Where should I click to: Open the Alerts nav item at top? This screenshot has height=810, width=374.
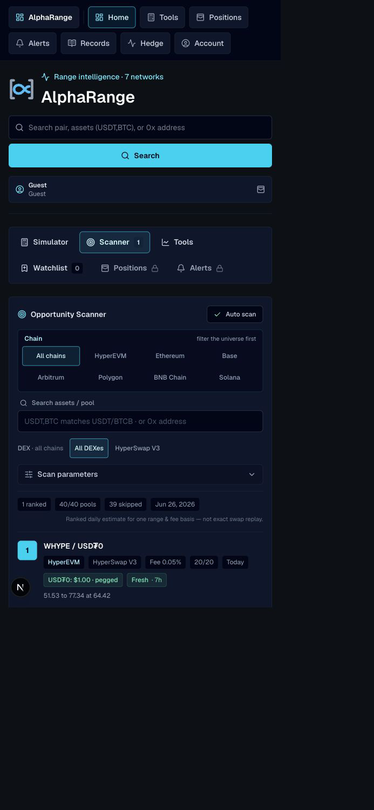click(32, 43)
